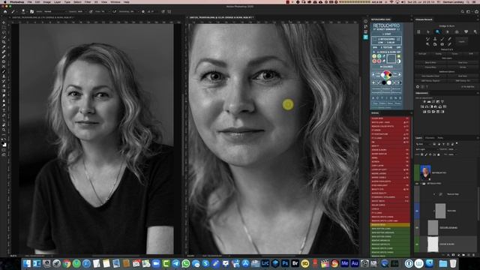480x270 pixels.
Task: Open the Image menu
Action: [46, 1]
